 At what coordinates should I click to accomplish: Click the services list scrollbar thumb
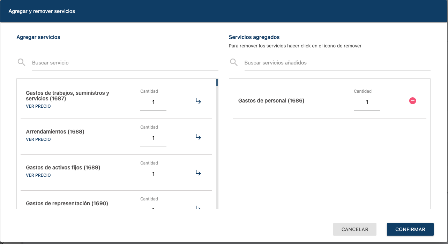217,82
